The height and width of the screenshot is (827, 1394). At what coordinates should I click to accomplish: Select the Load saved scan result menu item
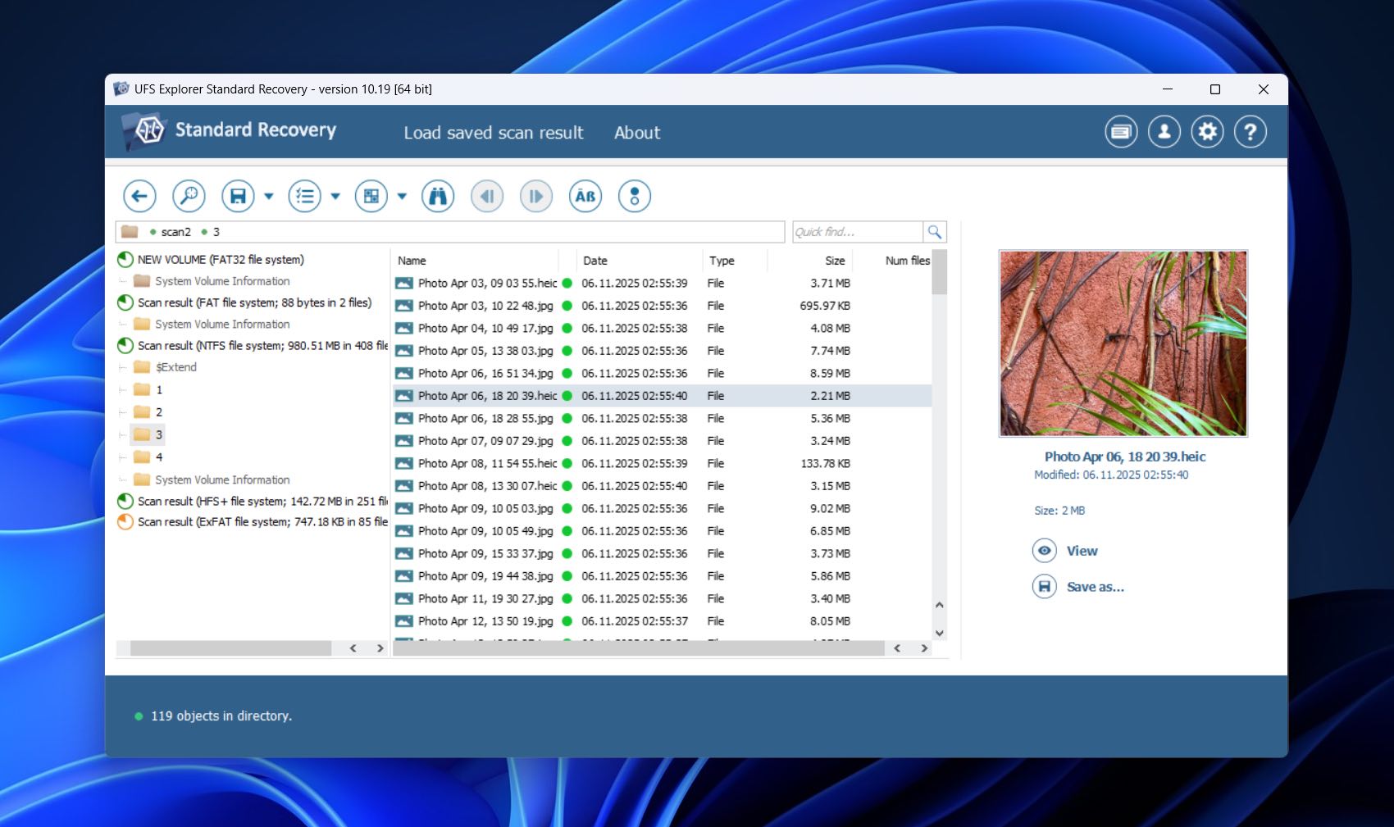pos(494,133)
